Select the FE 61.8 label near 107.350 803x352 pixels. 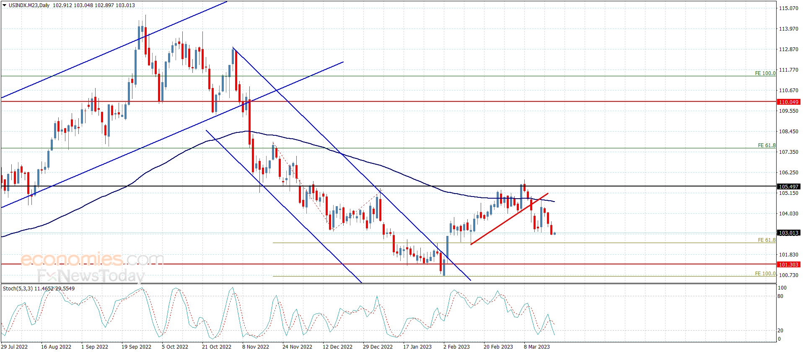(767, 145)
